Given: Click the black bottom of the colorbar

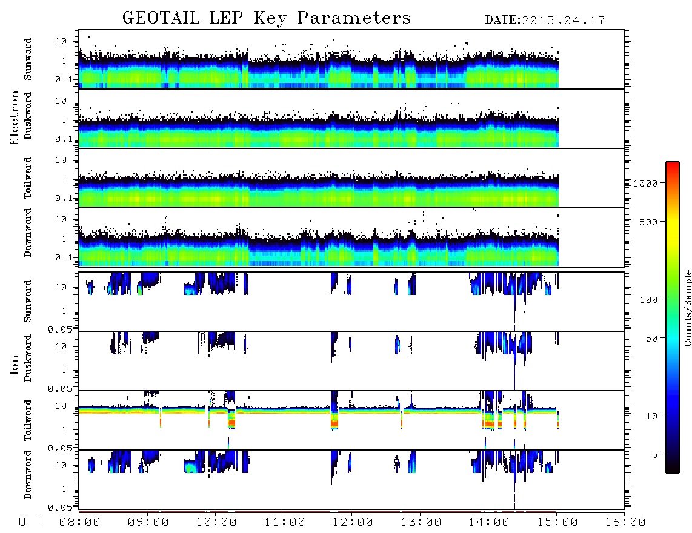Looking at the screenshot, I should [x=672, y=469].
